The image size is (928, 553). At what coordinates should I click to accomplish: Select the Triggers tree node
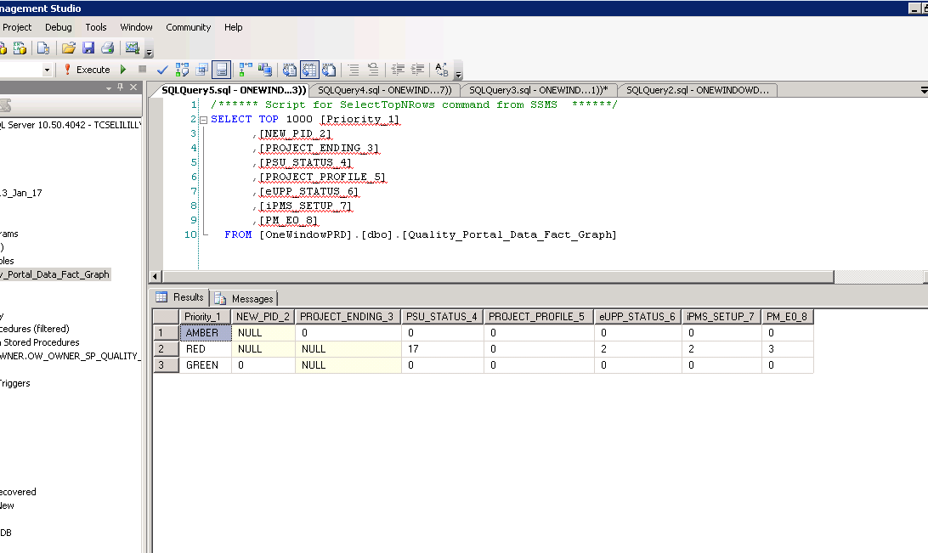coord(14,383)
